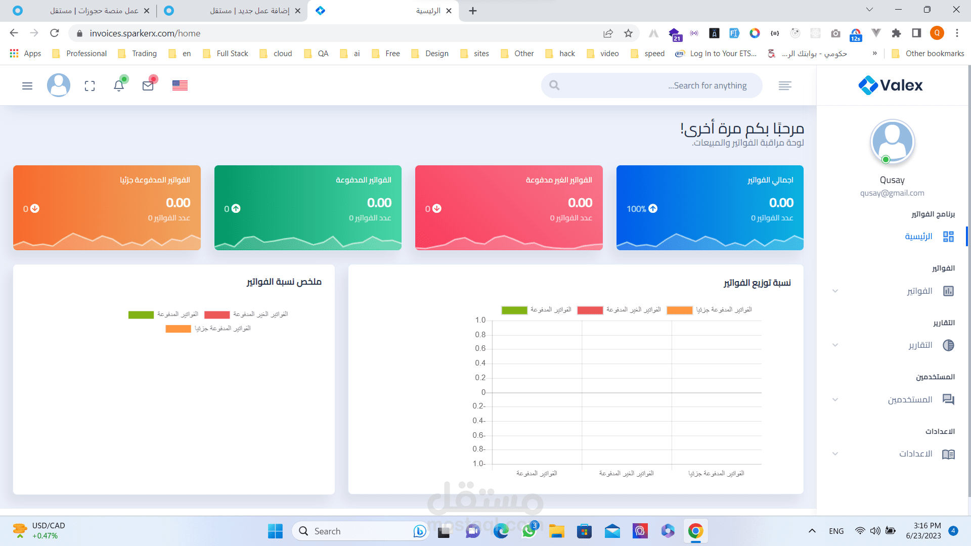Toggle red legend swatch in ملخص نسبة الفواتير
The width and height of the screenshot is (971, 546).
coord(217,314)
